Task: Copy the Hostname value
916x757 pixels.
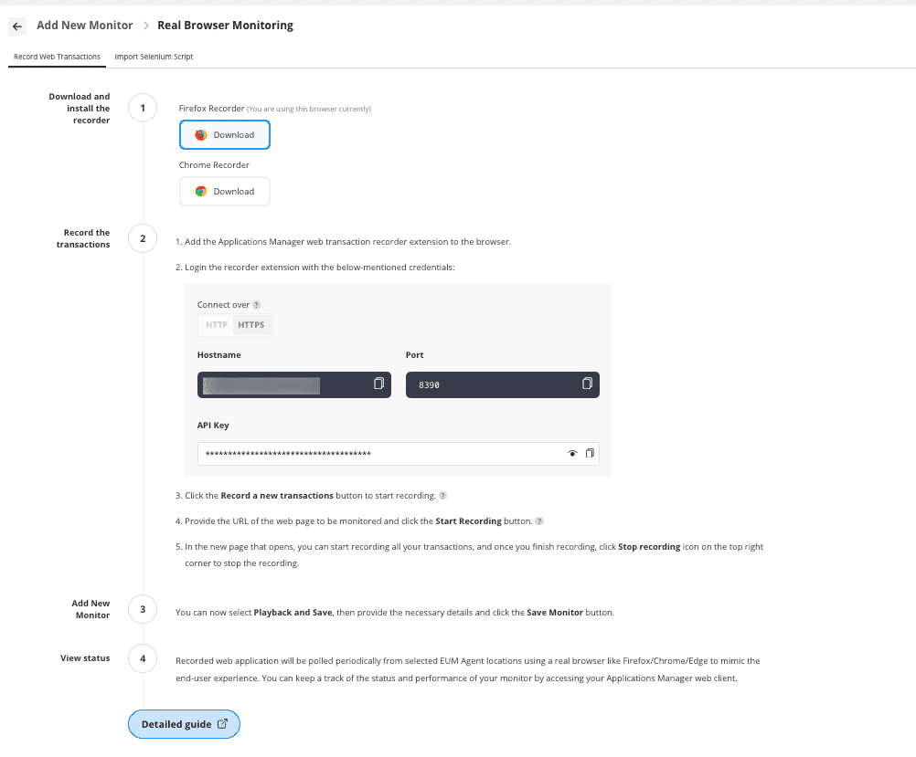Action: click(x=378, y=384)
